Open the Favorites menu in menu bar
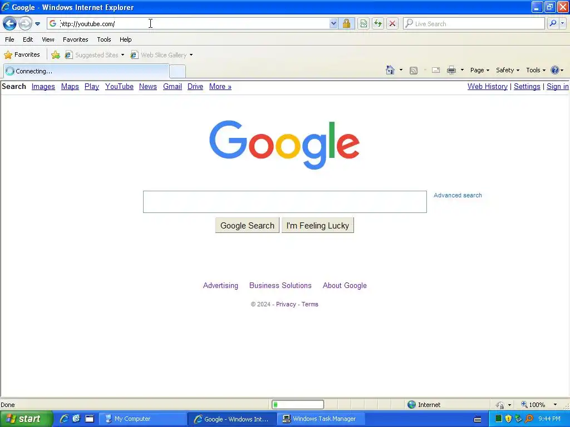The width and height of the screenshot is (570, 427). (75, 39)
